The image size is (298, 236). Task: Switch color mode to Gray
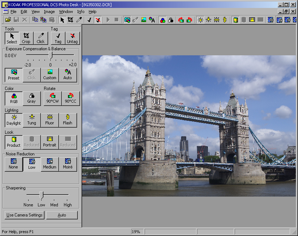31,98
